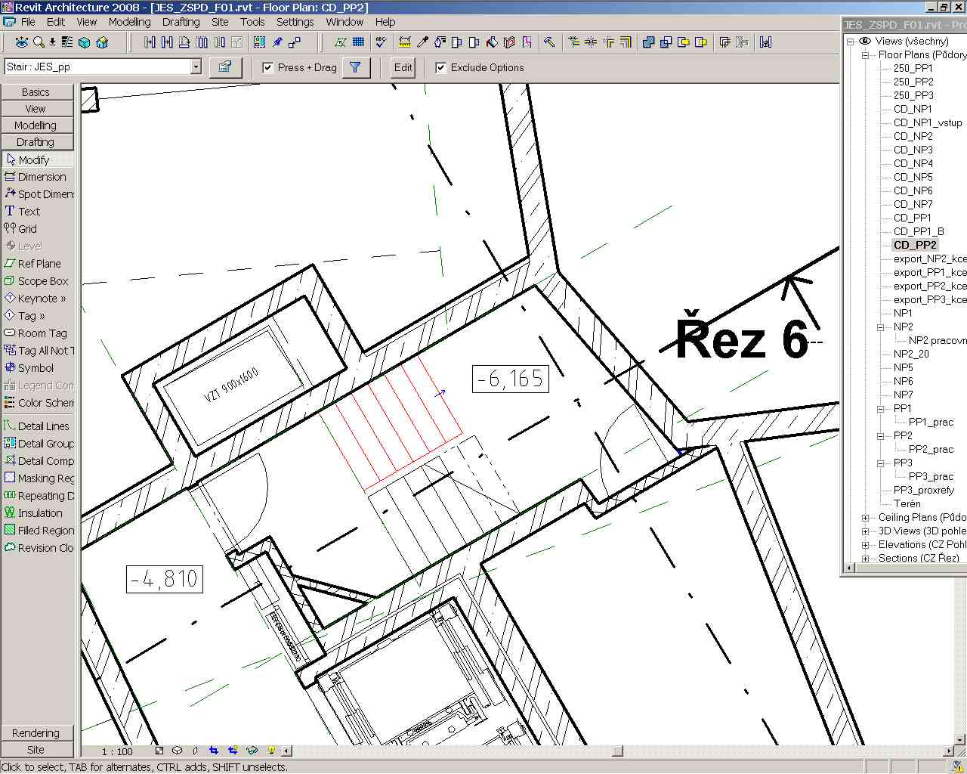Toggle the crop region icon in view bar
This screenshot has width=967, height=774.
point(214,751)
